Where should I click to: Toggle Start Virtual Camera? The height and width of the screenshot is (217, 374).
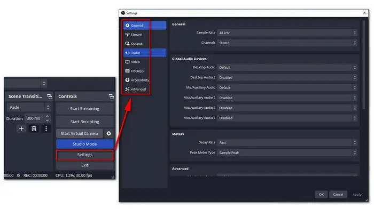pyautogui.click(x=80, y=133)
